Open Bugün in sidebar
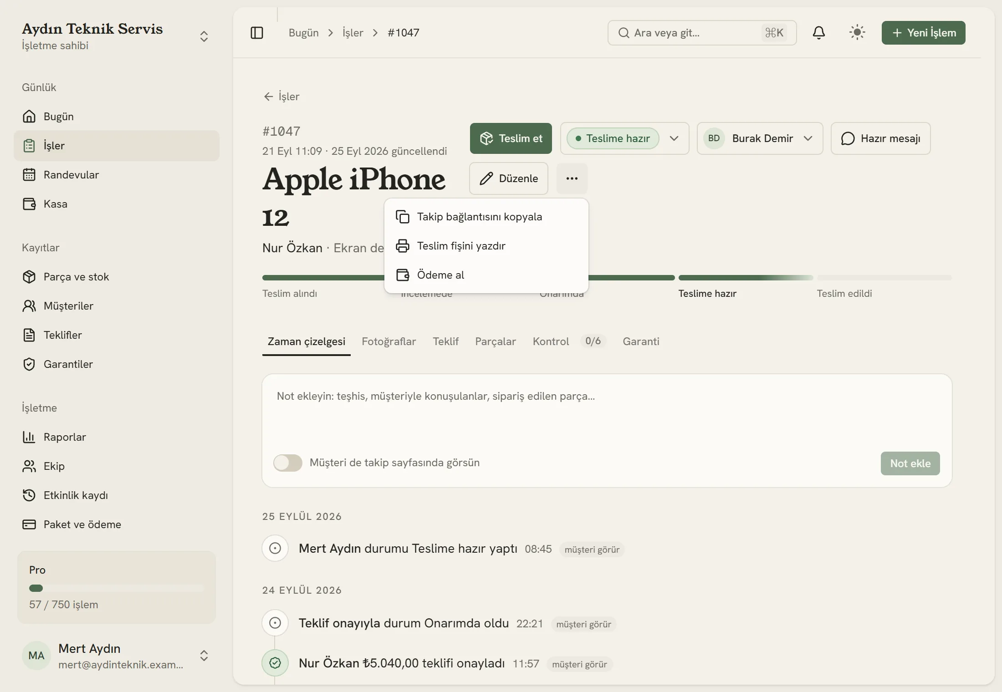Screen dimensions: 1002x692 [x=117, y=117]
